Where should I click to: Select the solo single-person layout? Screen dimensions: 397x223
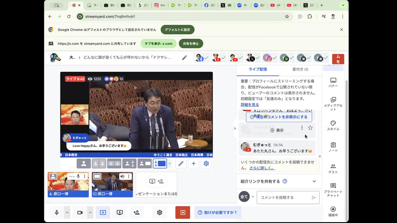click(84, 164)
